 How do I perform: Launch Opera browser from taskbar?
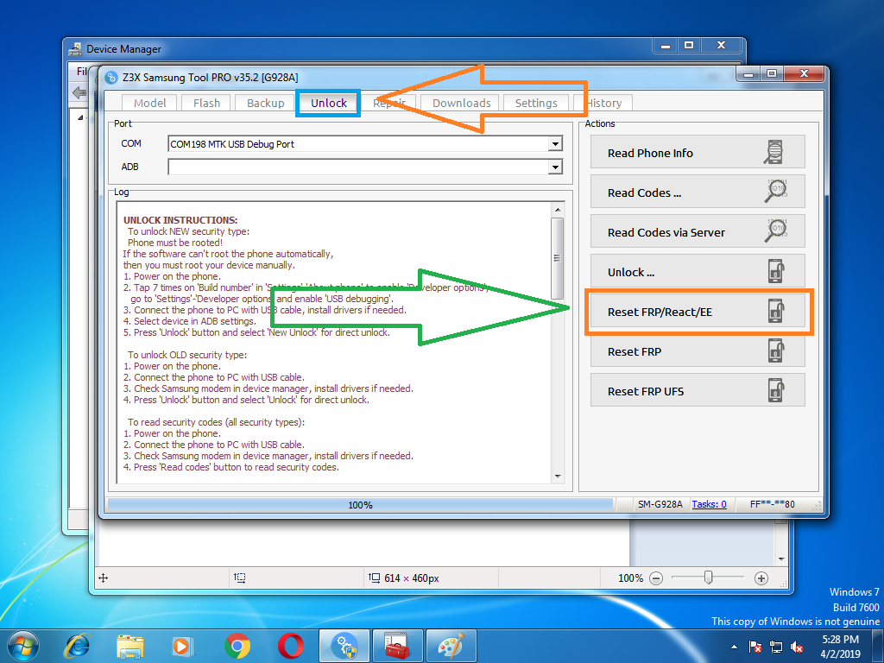click(291, 646)
